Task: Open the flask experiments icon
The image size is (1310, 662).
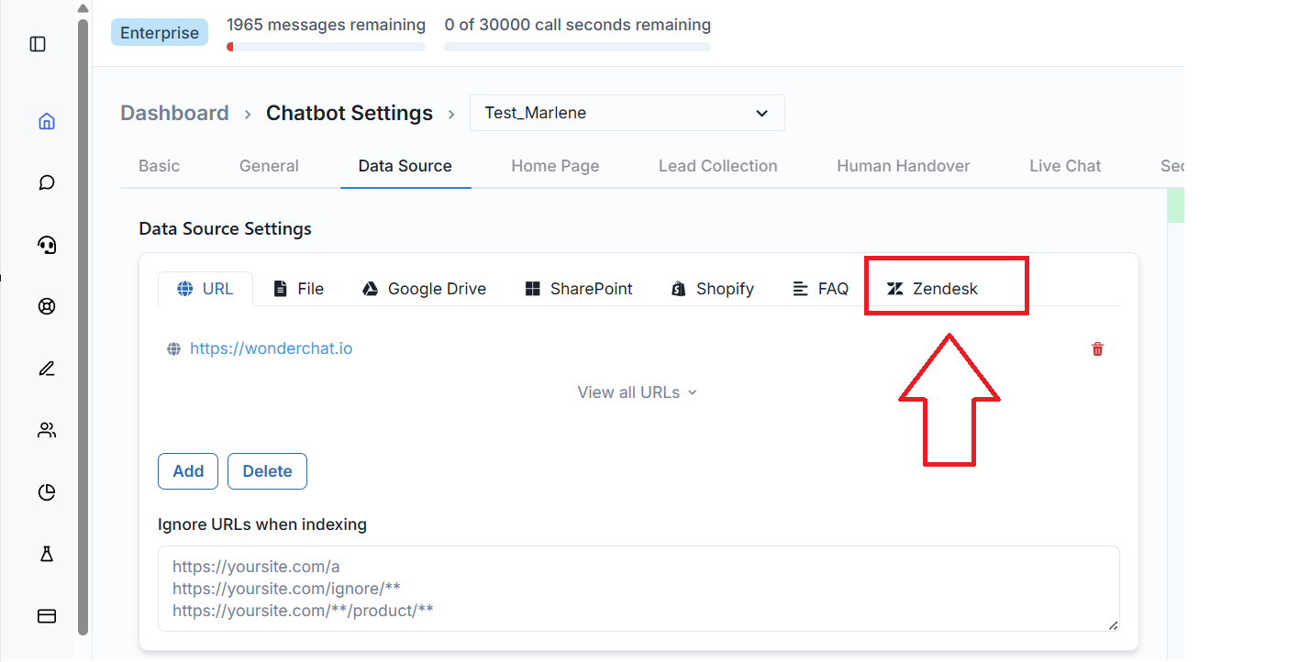Action: tap(47, 554)
